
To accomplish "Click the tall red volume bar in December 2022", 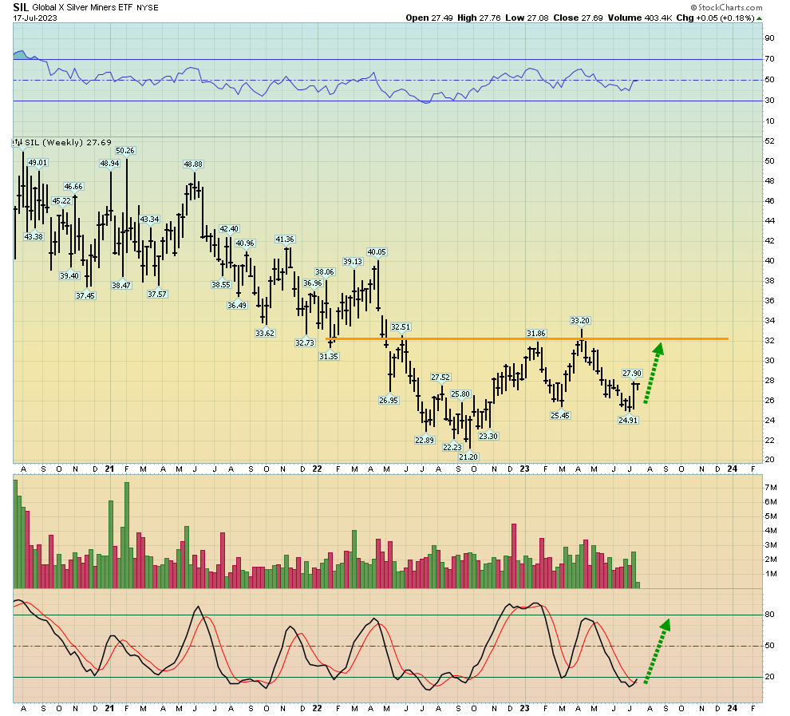I will 514,556.
